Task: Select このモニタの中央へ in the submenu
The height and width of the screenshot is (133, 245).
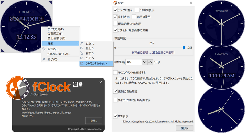Action: pyautogui.click(x=96, y=63)
